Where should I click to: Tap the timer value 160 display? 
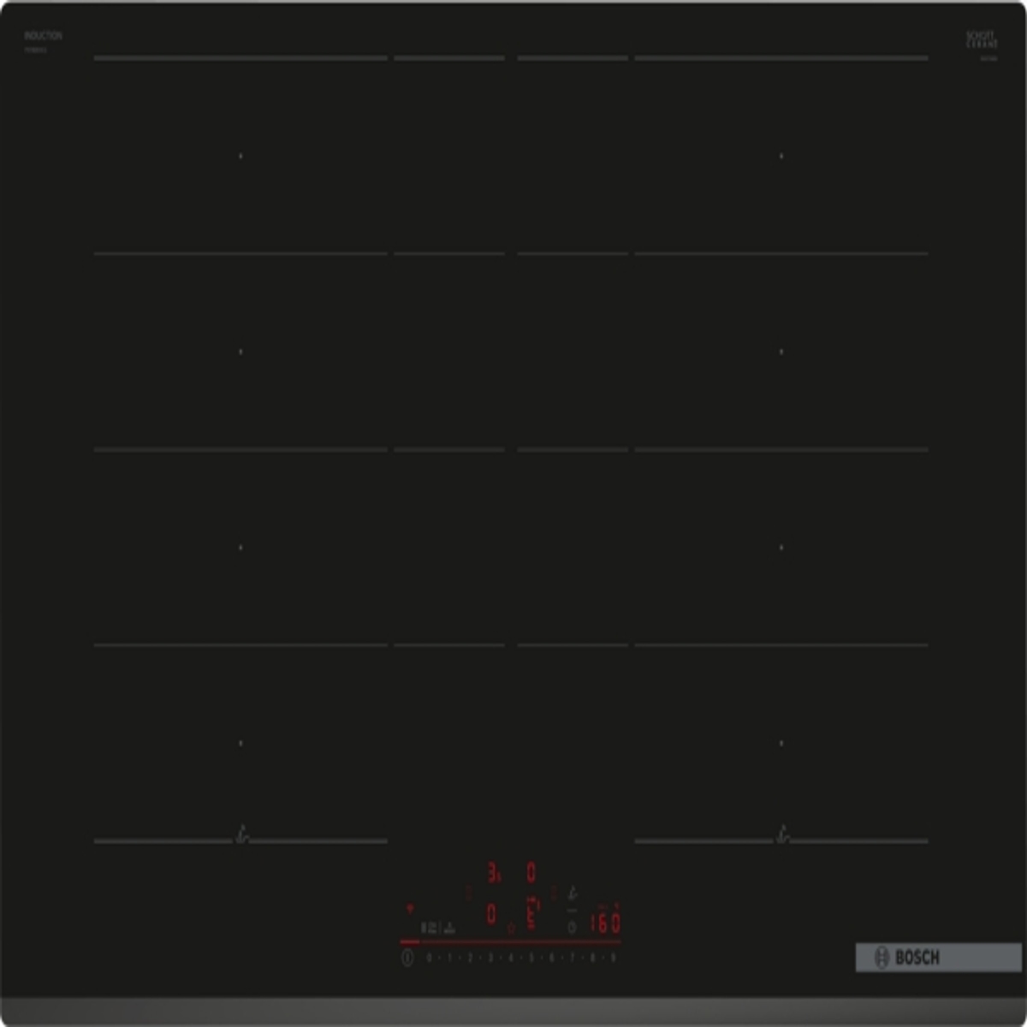(604, 923)
